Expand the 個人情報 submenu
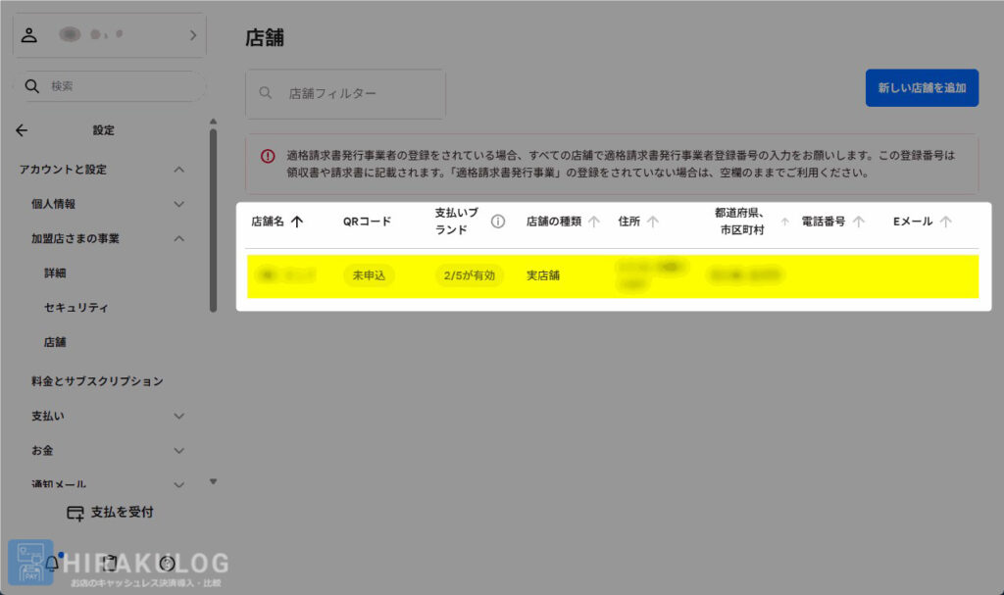Screen dimensions: 1004x595 [x=178, y=204]
